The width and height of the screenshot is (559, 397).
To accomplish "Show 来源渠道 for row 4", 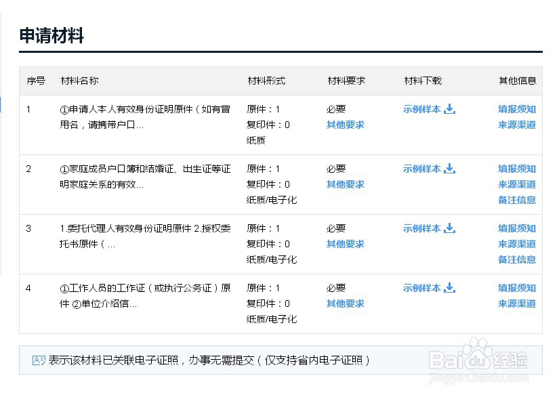I will [x=517, y=304].
